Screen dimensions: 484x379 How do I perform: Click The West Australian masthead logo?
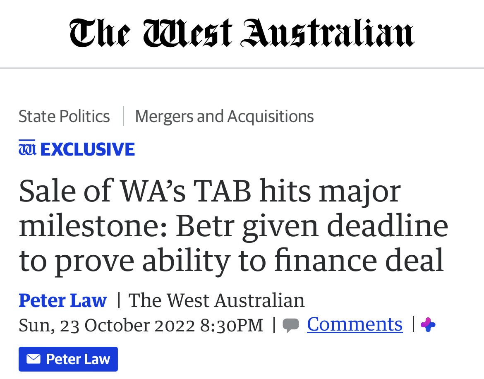(x=242, y=33)
